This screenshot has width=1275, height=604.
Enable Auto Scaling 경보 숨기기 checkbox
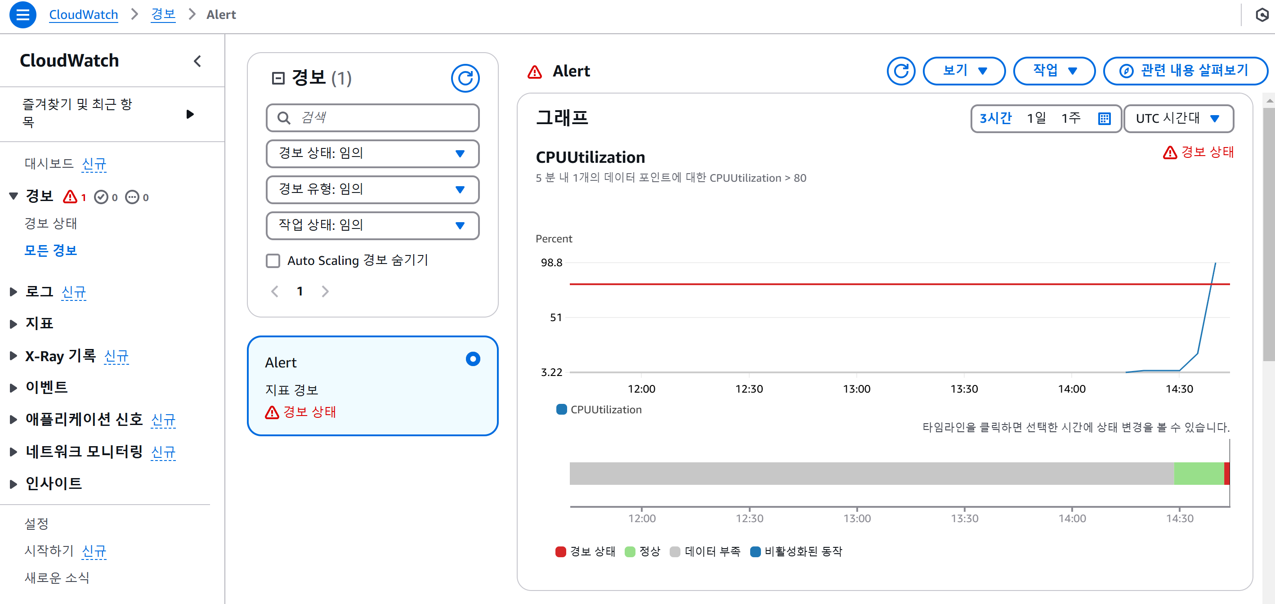(x=273, y=260)
